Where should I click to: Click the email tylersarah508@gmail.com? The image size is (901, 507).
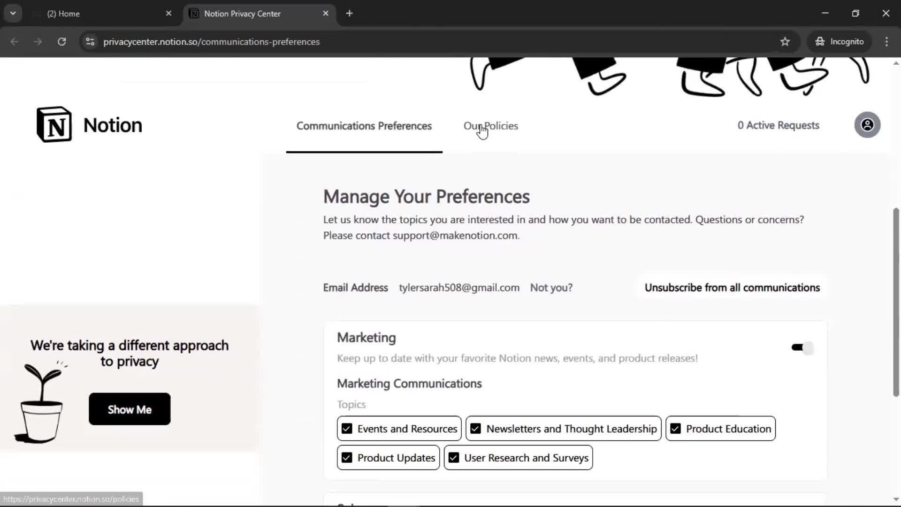pos(459,288)
